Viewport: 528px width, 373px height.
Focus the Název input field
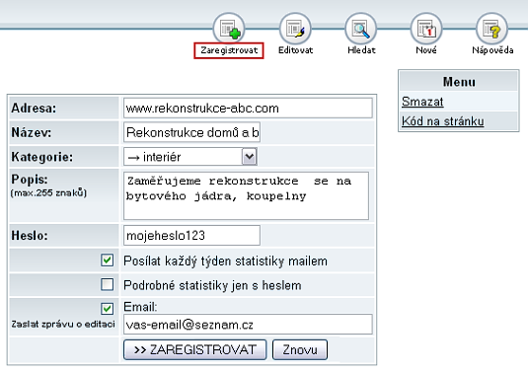coord(191,132)
